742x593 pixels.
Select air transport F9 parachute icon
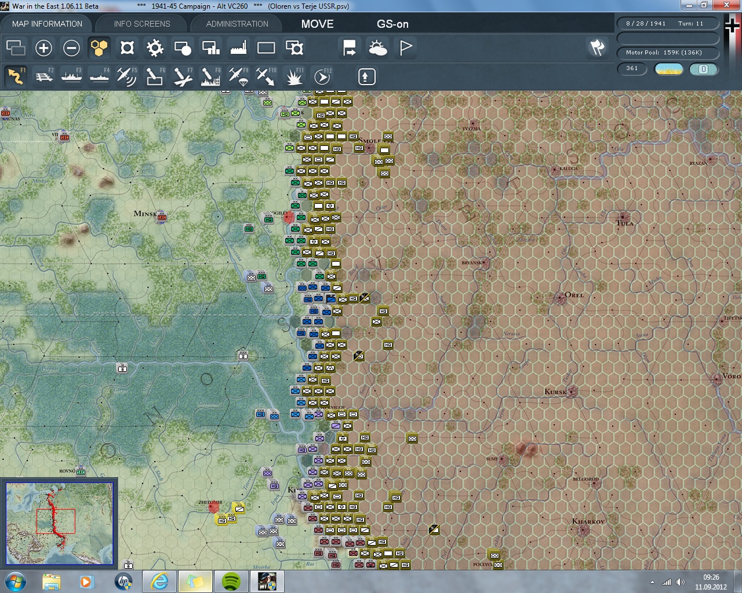coord(238,76)
